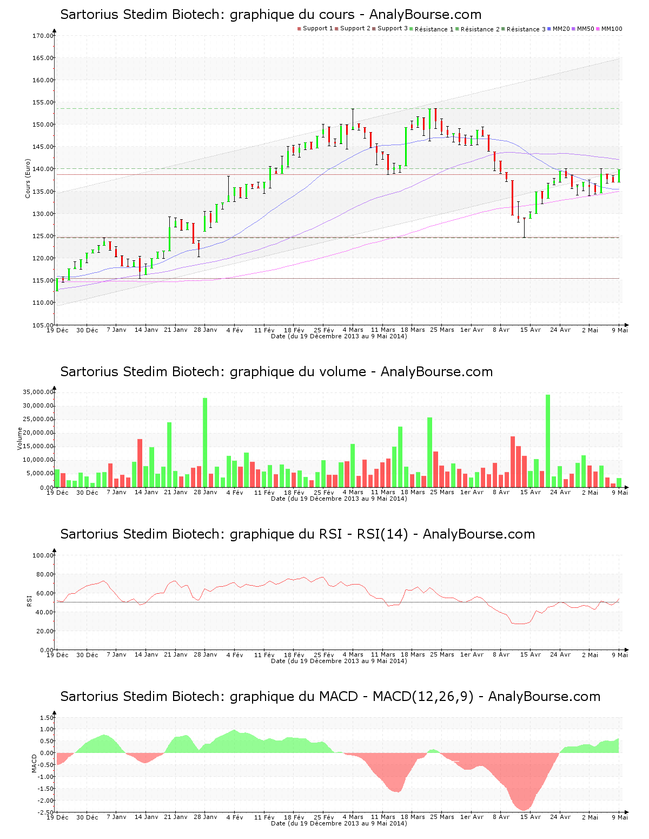Click the -2.50 value on the MACD axis
This screenshot has height=839, width=649.
click(45, 812)
